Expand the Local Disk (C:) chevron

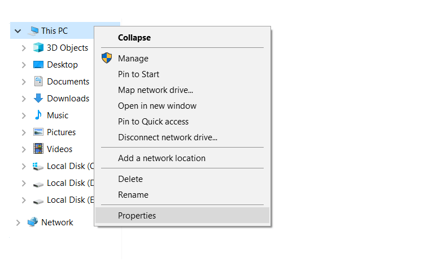click(24, 166)
